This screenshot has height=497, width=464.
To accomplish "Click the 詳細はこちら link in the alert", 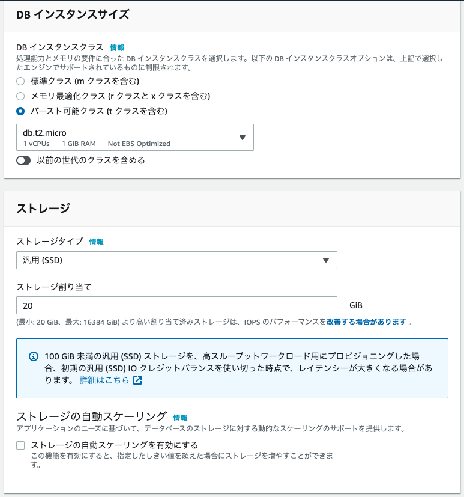I will (104, 380).
